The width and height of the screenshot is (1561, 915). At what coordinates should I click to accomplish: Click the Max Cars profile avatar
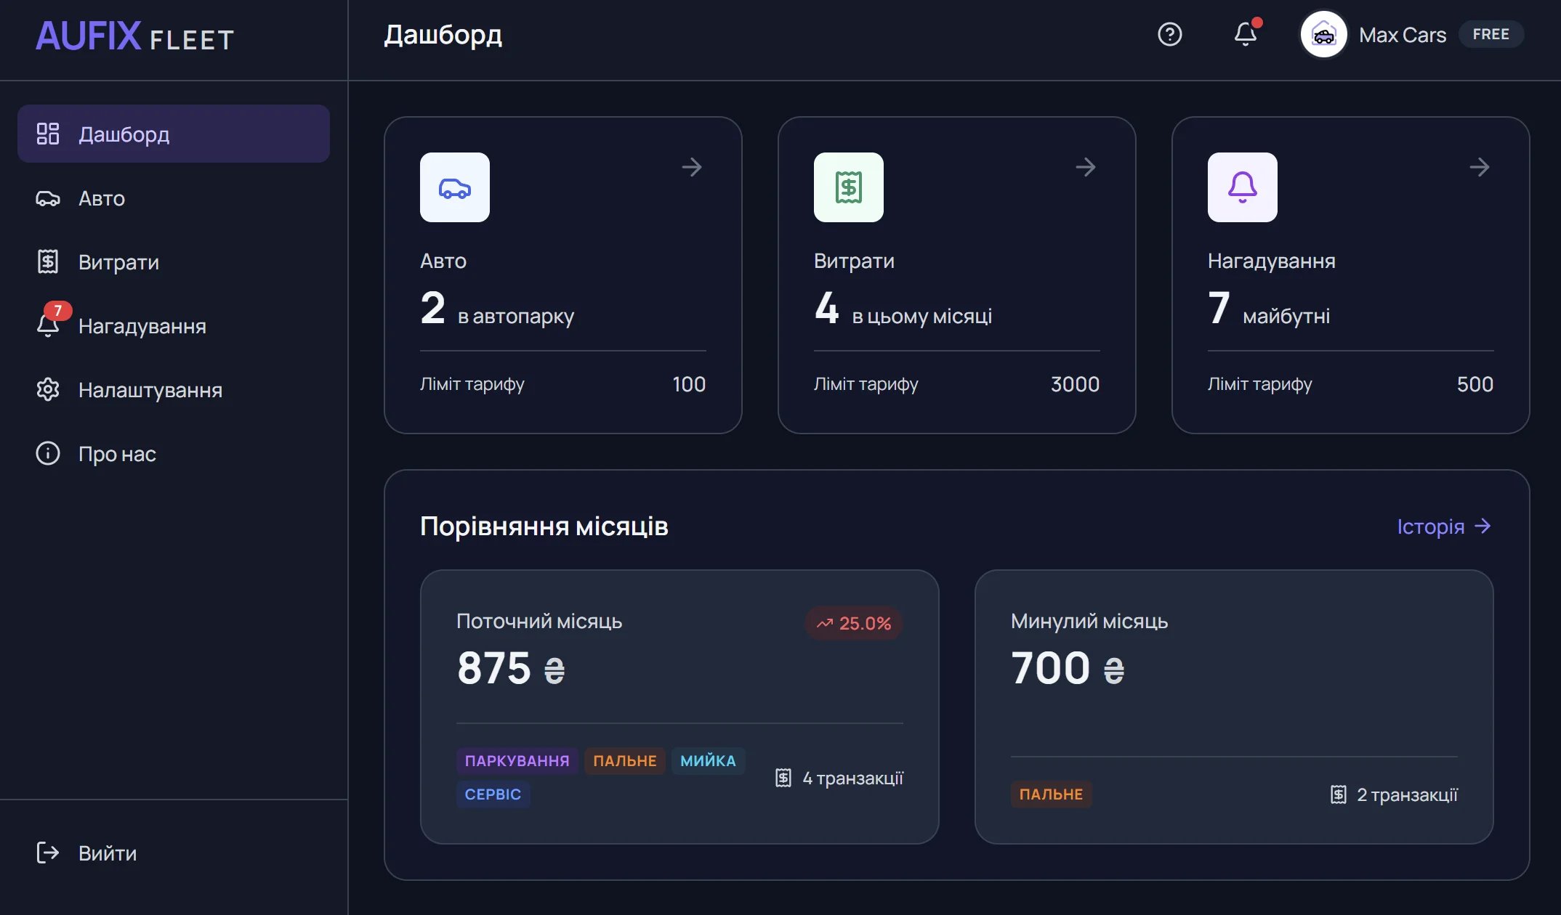point(1323,34)
